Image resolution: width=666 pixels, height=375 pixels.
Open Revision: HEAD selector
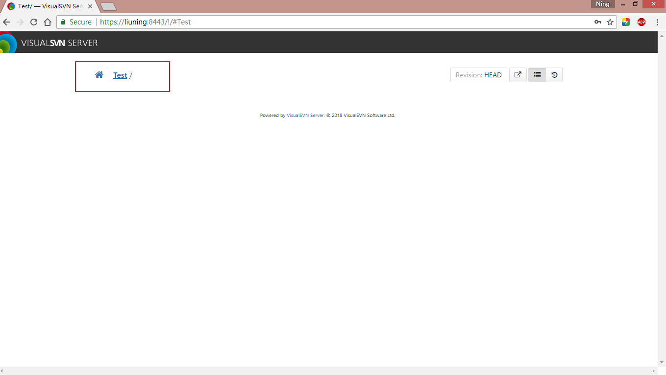click(x=479, y=75)
